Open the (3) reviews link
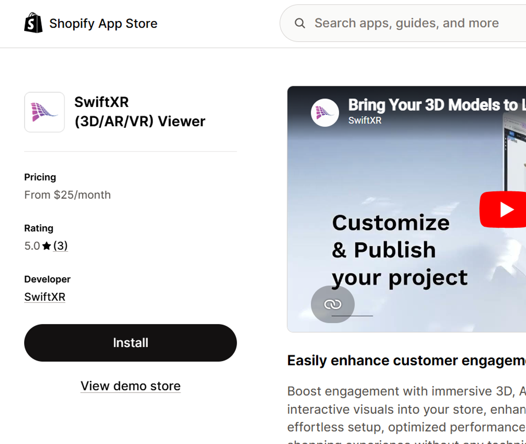 coord(60,246)
